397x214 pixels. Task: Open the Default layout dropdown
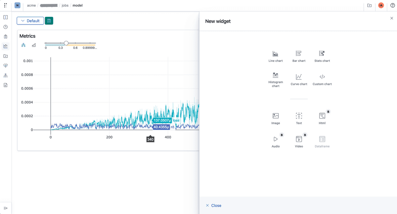pyautogui.click(x=30, y=21)
